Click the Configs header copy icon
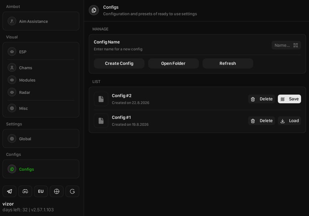309x216 pixels. pyautogui.click(x=94, y=10)
